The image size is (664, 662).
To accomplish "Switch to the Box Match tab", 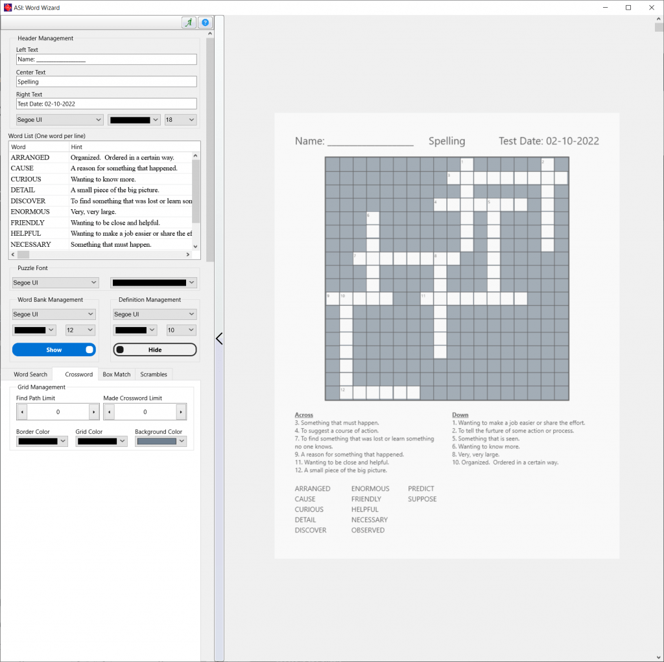I will click(x=116, y=374).
